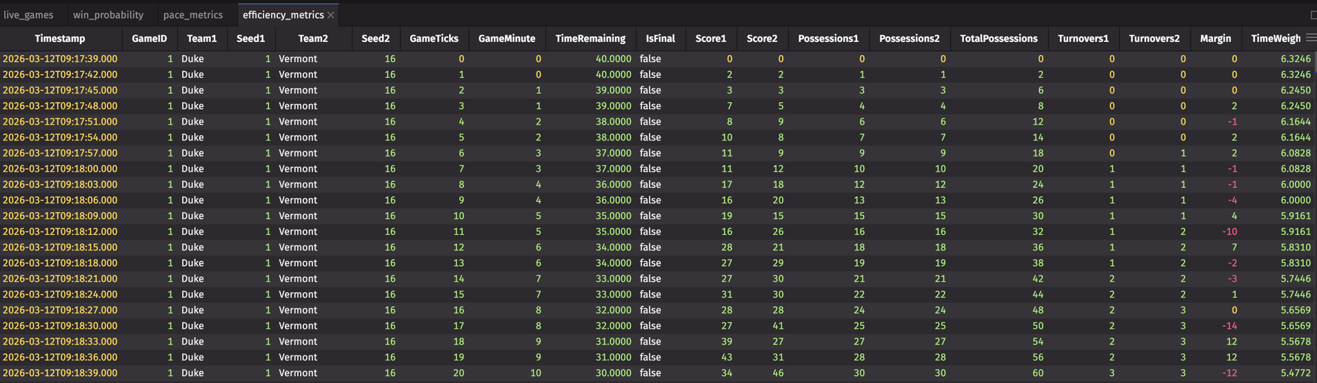Screen dimensions: 1317x383
Task: Select the pace_metrics tab
Action: click(x=193, y=15)
